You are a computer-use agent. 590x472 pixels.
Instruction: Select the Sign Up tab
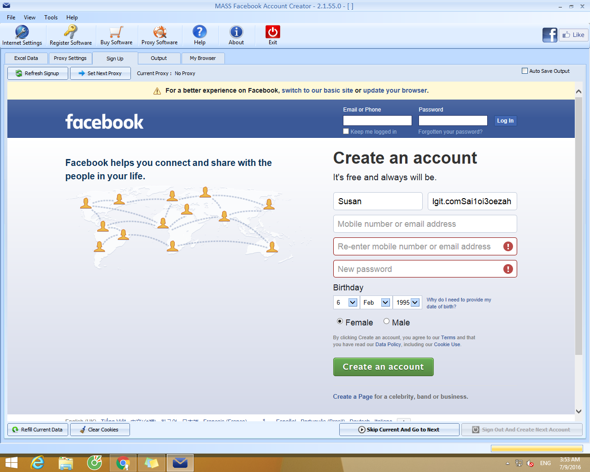[x=115, y=59]
